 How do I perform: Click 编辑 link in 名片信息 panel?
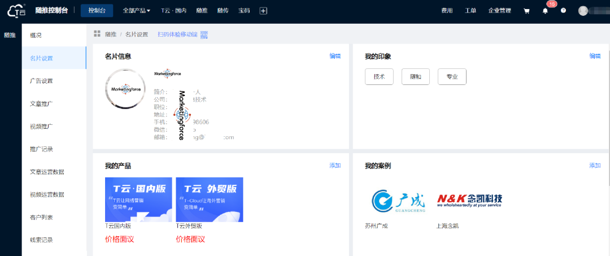[335, 56]
